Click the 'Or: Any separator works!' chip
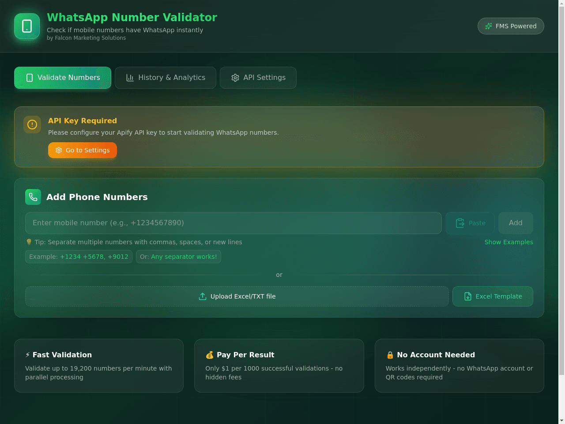Screen dimensions: 565x424 coord(178,257)
